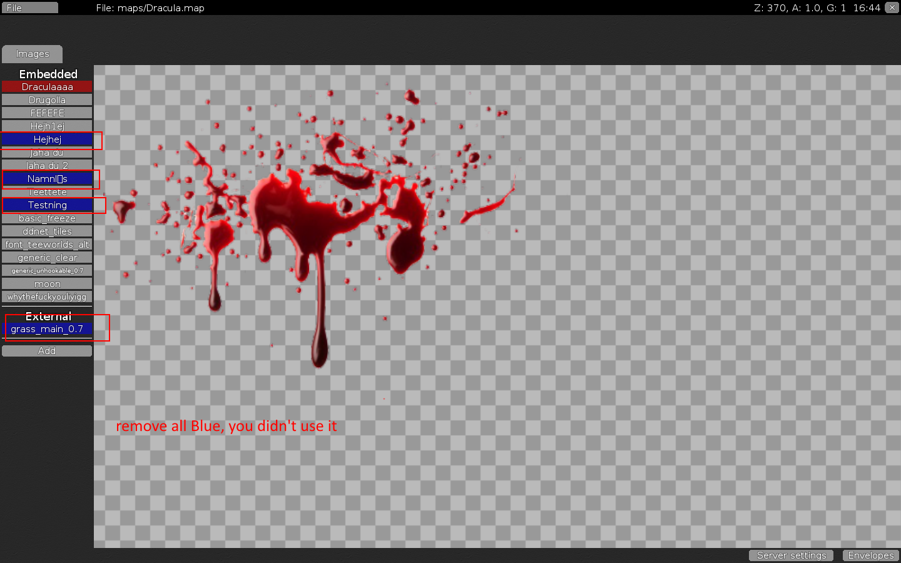Select the external grass_main_0.7 image

coord(50,329)
